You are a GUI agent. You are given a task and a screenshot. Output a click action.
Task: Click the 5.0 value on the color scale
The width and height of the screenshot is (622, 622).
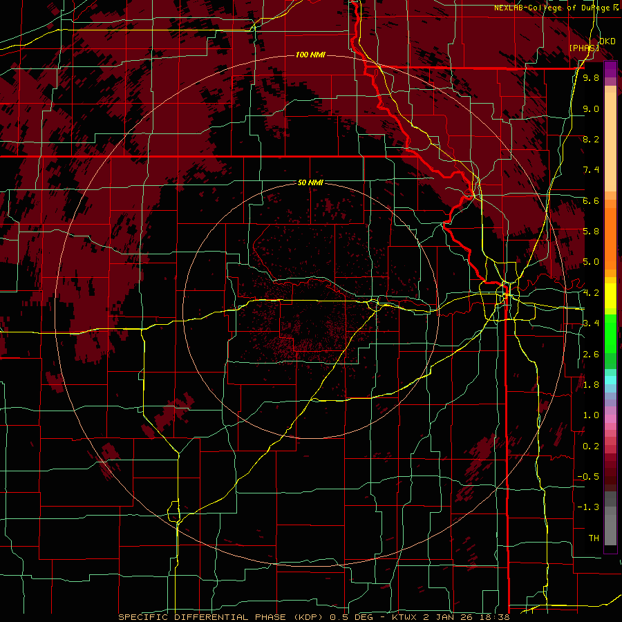tap(591, 262)
